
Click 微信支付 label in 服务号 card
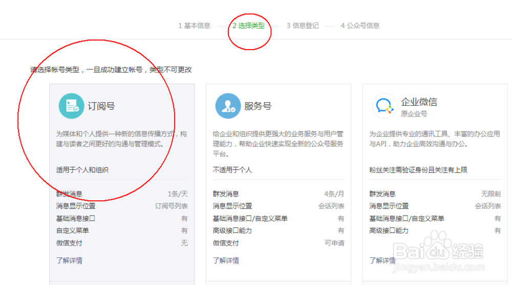[226, 243]
